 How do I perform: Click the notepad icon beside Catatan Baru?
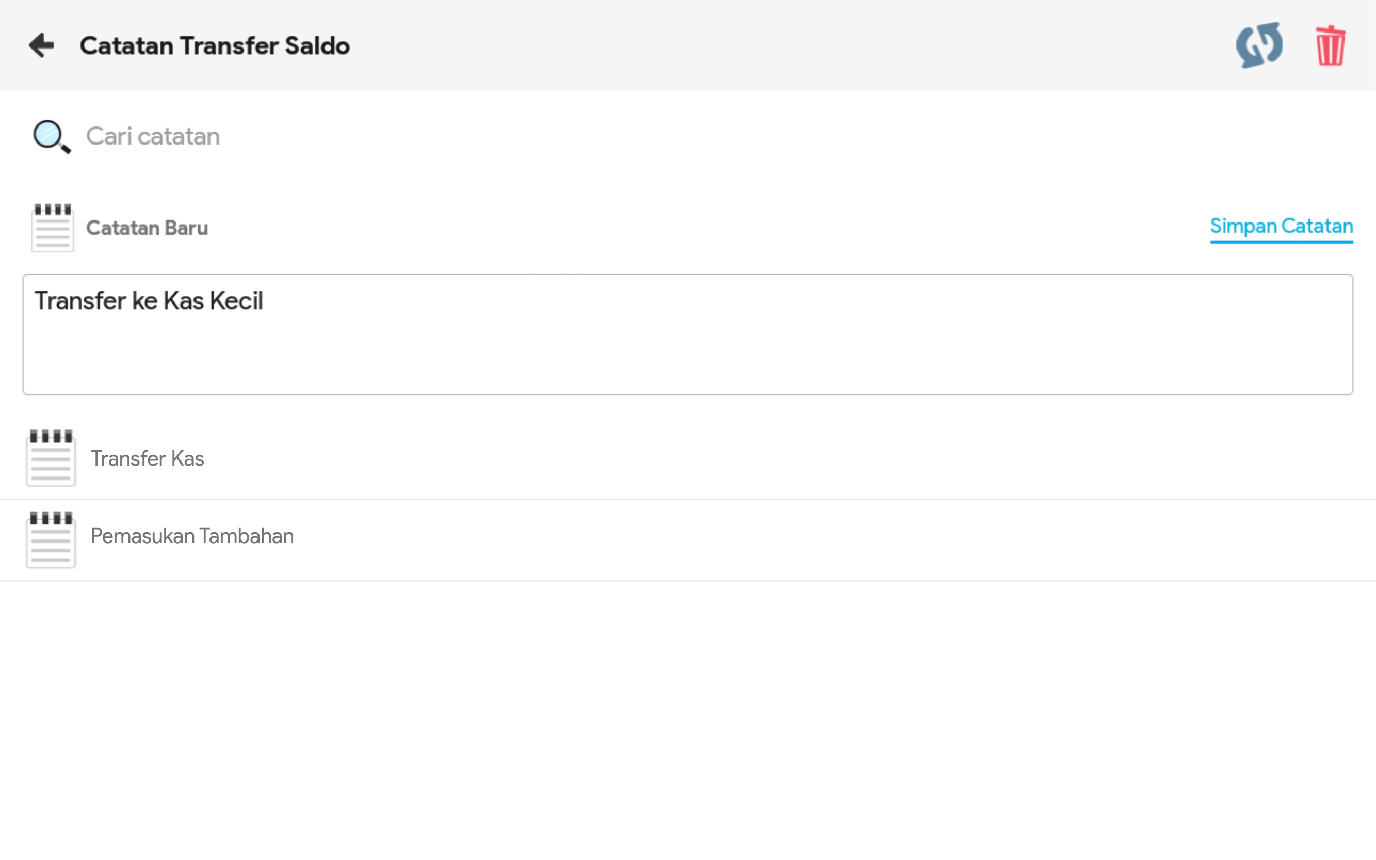pos(52,228)
